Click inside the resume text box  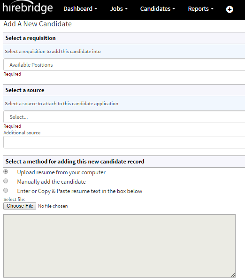pyautogui.click(x=119, y=246)
